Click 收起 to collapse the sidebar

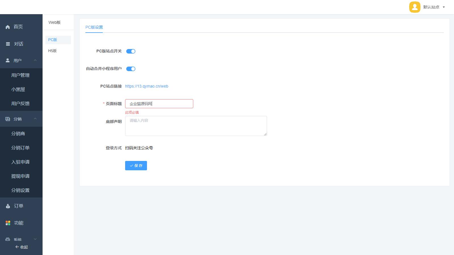pos(22,247)
